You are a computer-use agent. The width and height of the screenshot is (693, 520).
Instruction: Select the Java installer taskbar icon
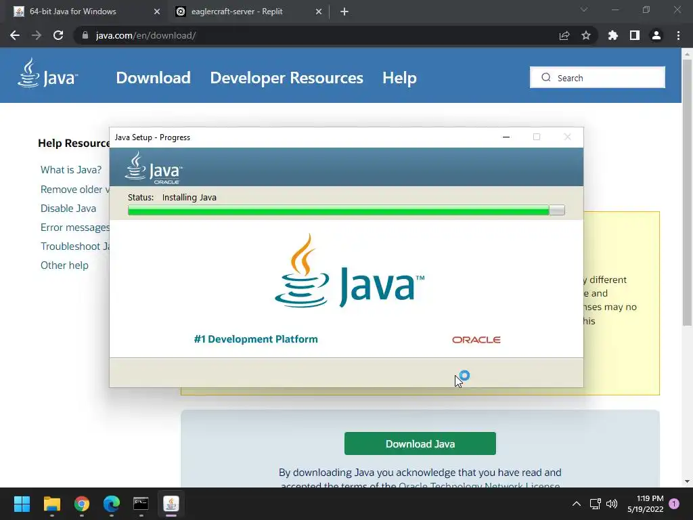coord(171,504)
